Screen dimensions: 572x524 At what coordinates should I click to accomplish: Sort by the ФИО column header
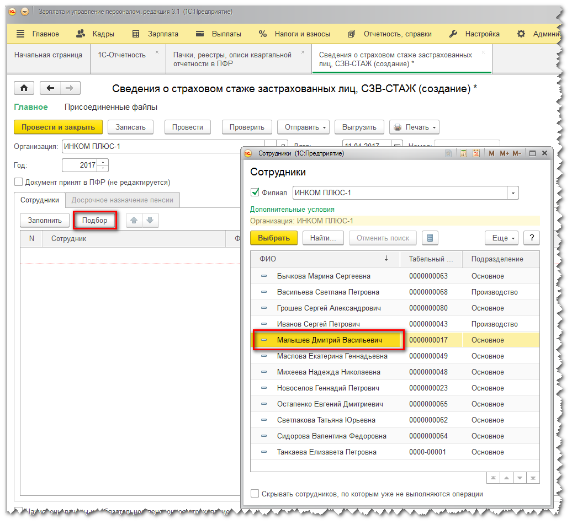pos(325,259)
